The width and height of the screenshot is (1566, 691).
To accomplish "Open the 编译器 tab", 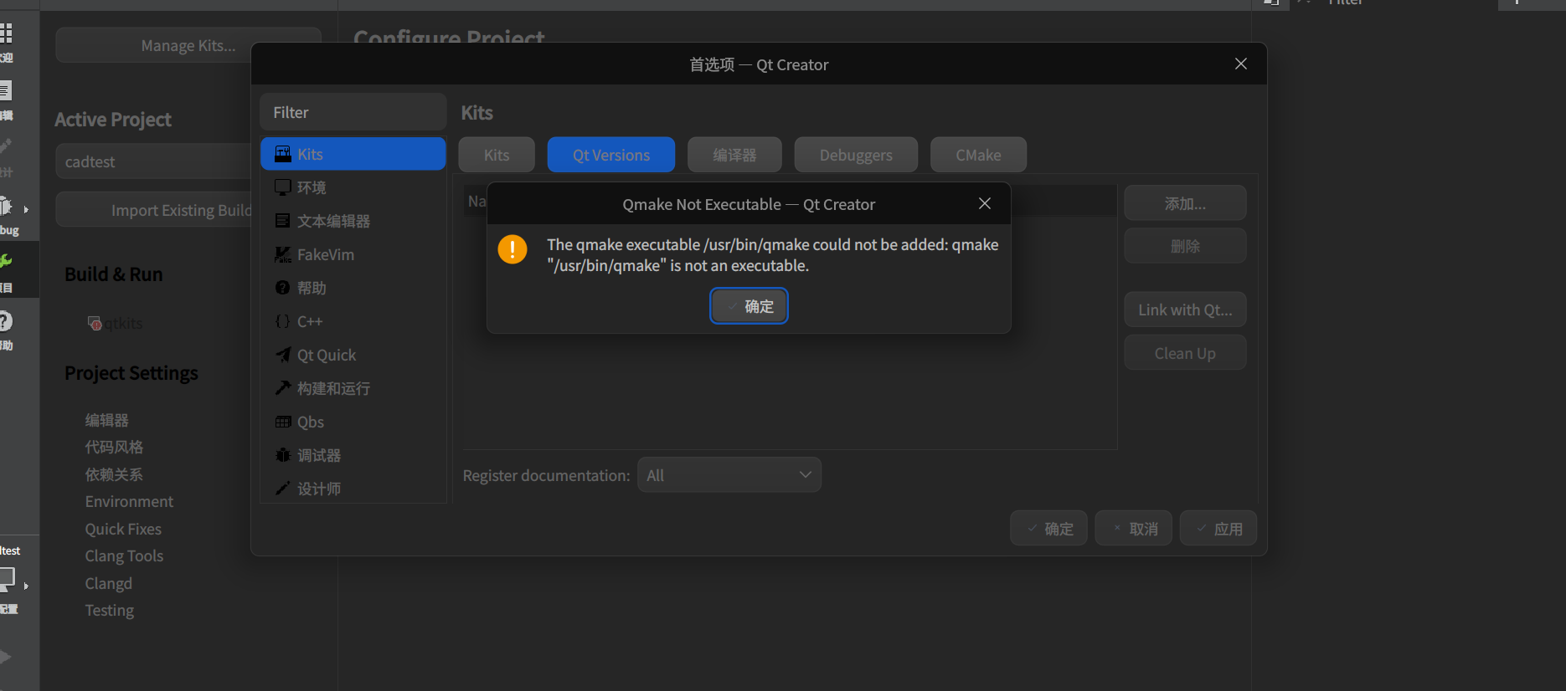I will pyautogui.click(x=734, y=155).
